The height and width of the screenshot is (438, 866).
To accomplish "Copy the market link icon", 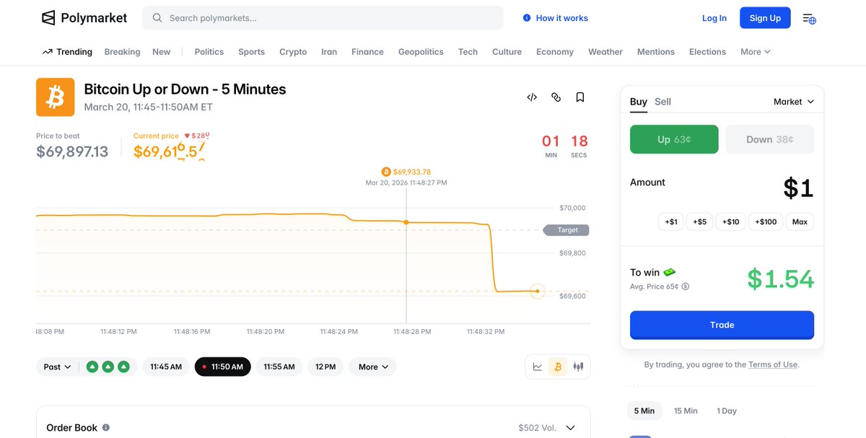I will pyautogui.click(x=556, y=97).
